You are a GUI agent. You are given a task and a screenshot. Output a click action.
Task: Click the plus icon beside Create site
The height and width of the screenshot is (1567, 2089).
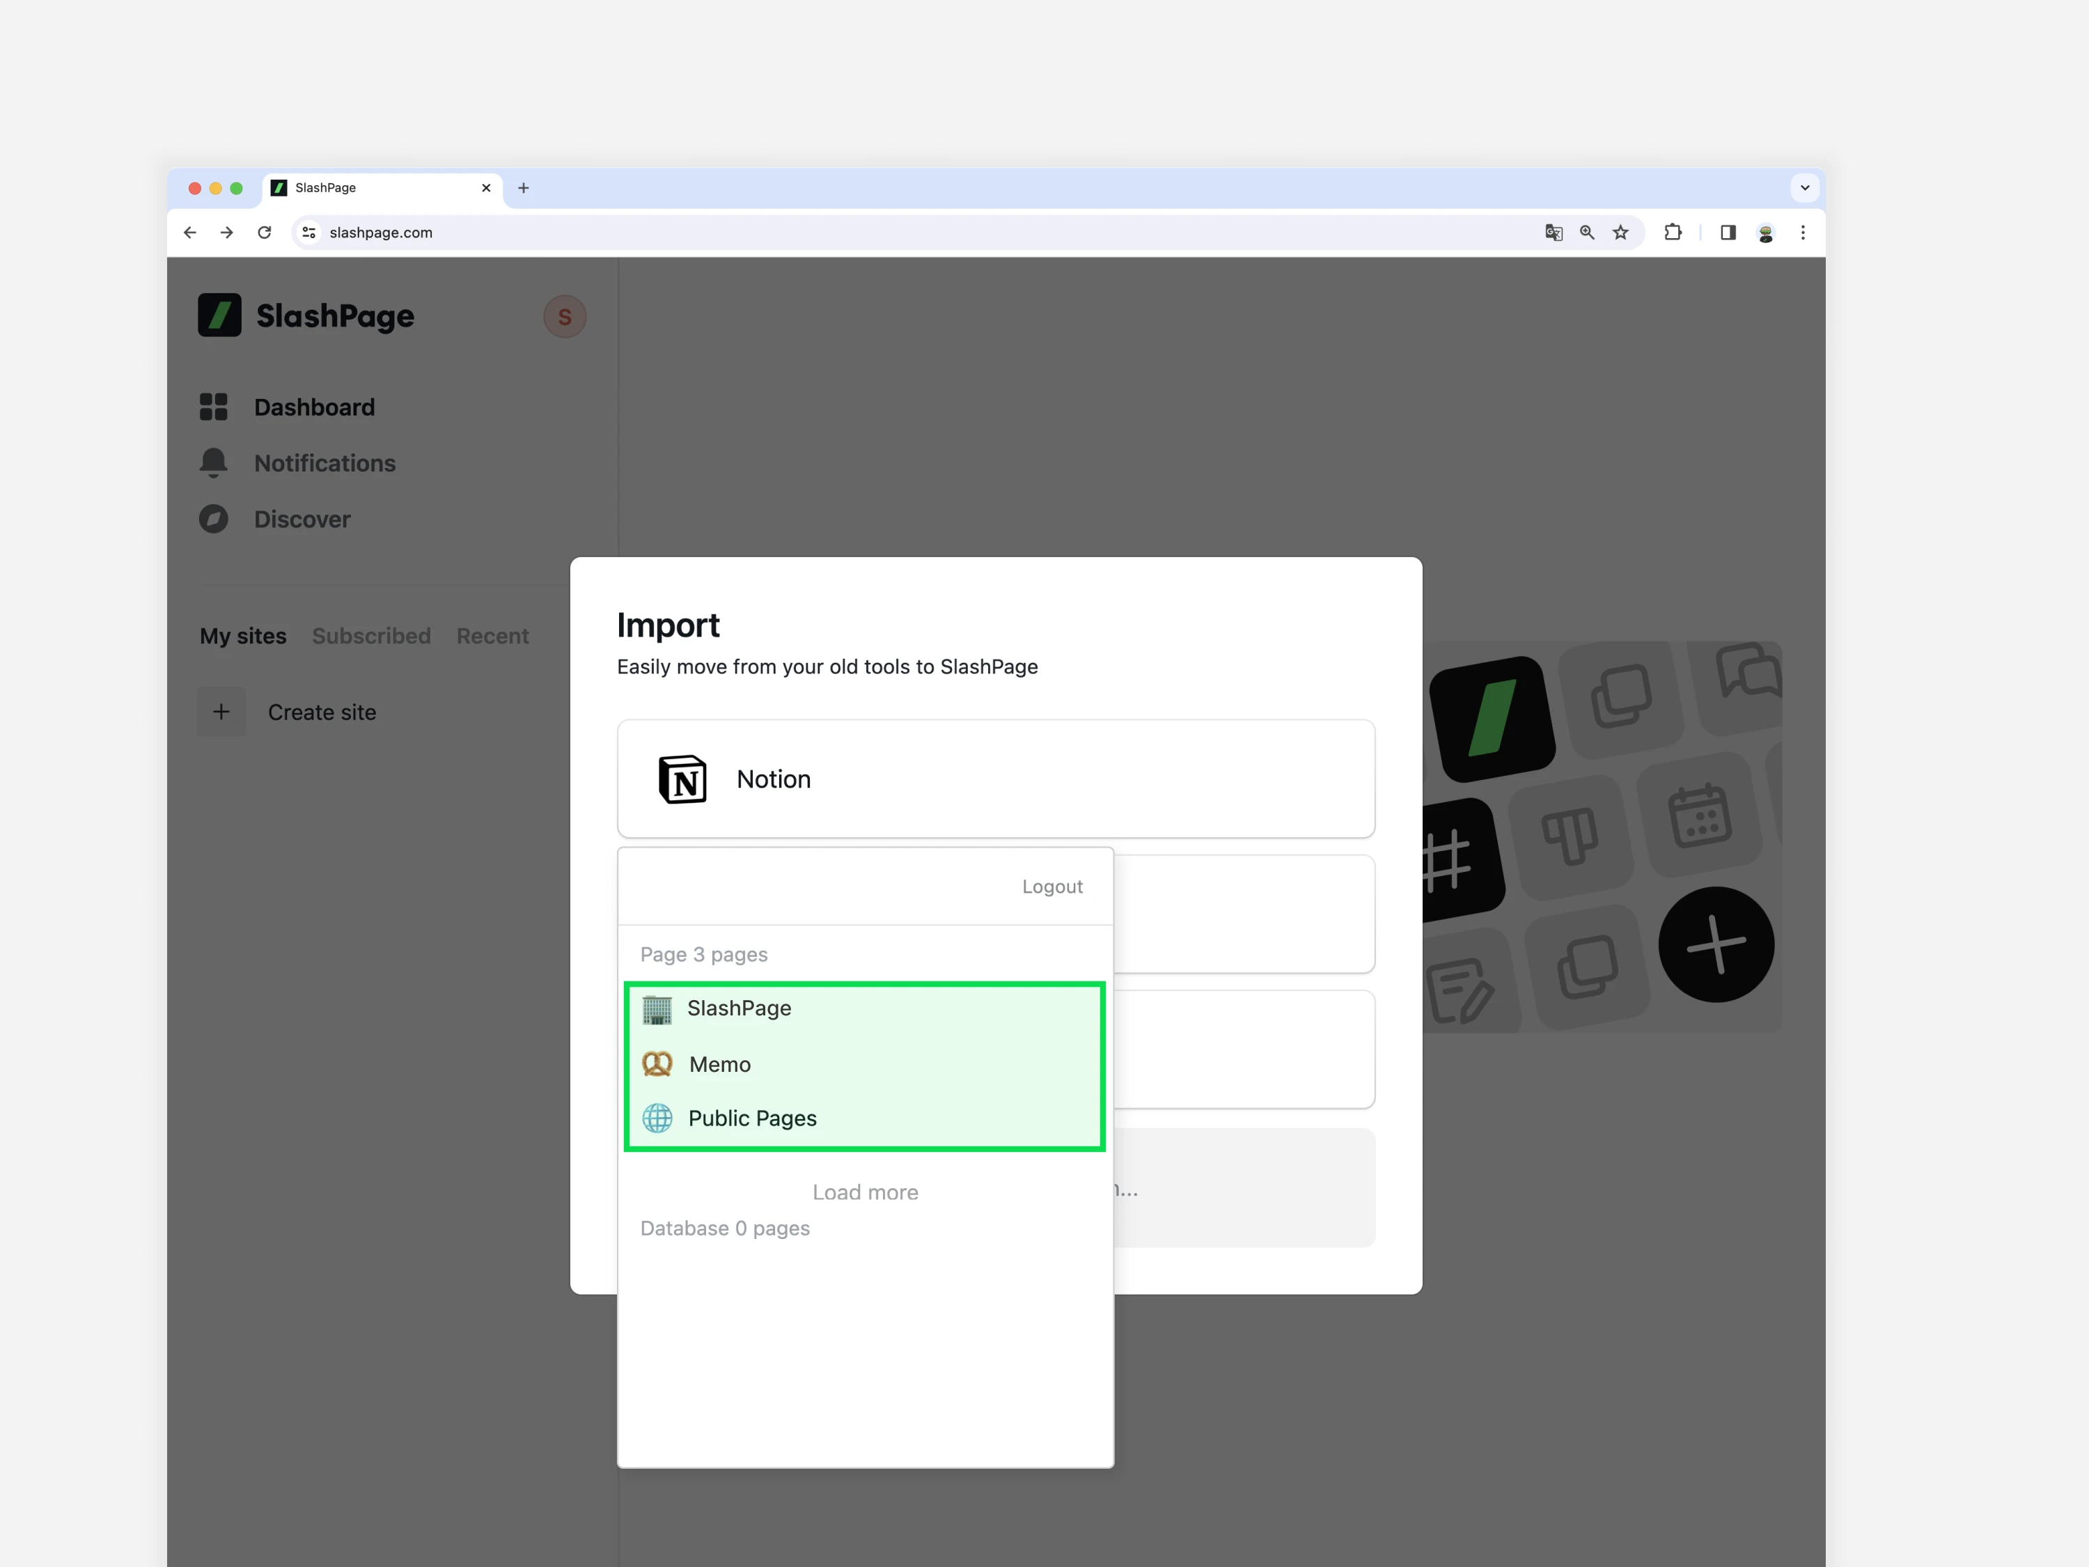tap(221, 711)
